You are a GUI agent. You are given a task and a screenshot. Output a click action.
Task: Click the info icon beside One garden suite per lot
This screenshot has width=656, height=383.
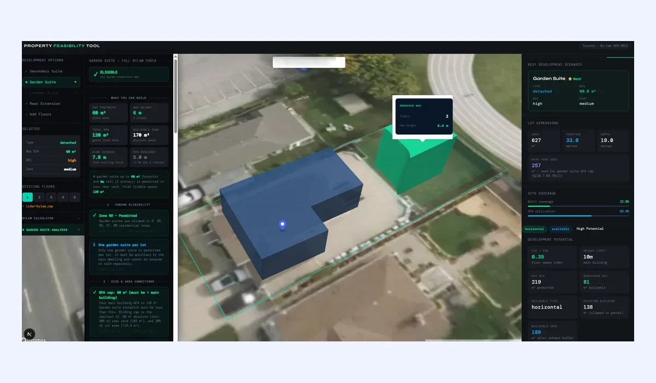tap(95, 244)
